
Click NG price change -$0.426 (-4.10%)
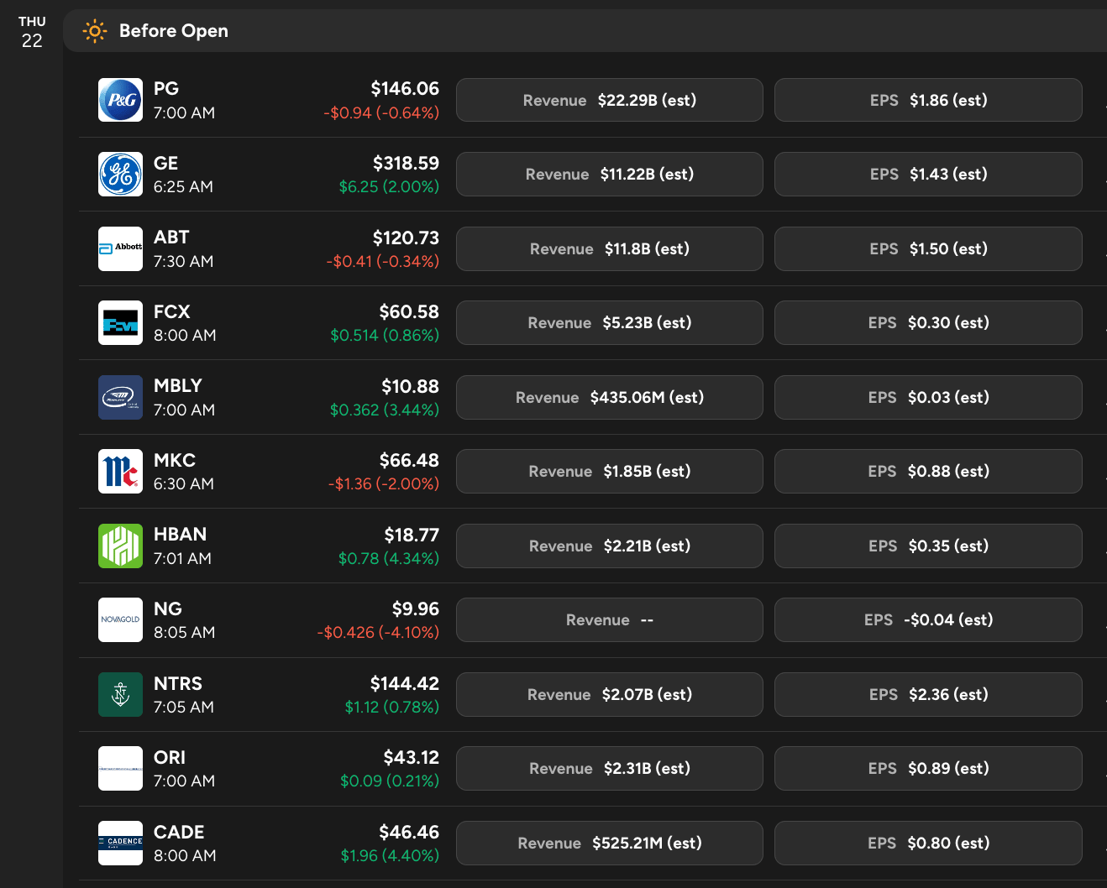tap(378, 632)
